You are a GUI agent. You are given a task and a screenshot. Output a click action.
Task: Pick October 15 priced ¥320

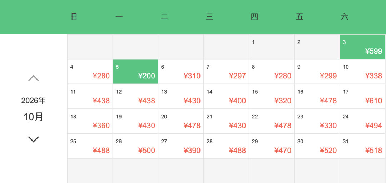272,97
